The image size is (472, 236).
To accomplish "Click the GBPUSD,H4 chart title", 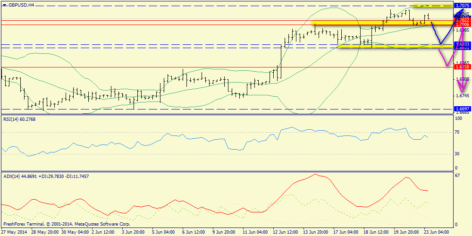I will tap(21, 5).
